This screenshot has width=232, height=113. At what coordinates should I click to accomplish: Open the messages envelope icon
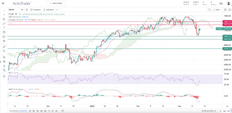click(x=221, y=4)
